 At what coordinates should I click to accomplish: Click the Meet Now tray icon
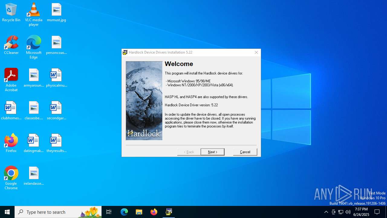pyautogui.click(x=333, y=212)
